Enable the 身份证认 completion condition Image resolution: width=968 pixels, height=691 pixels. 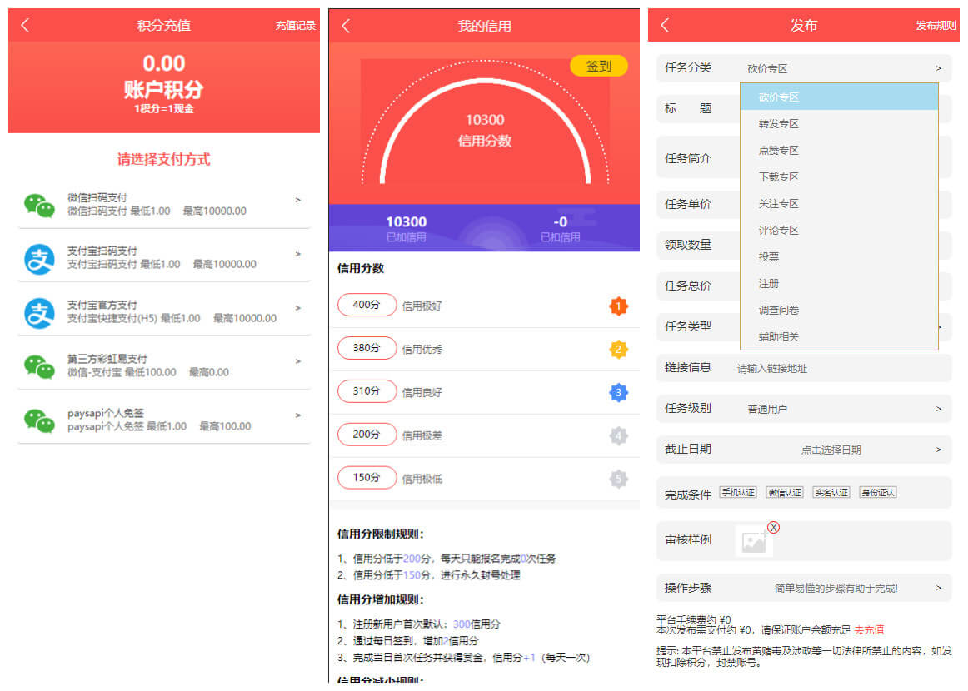click(x=878, y=493)
